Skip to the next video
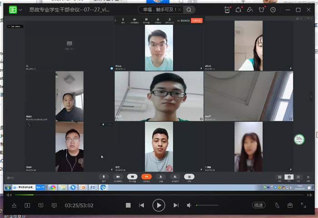The width and height of the screenshot is (318, 218). 176,205
